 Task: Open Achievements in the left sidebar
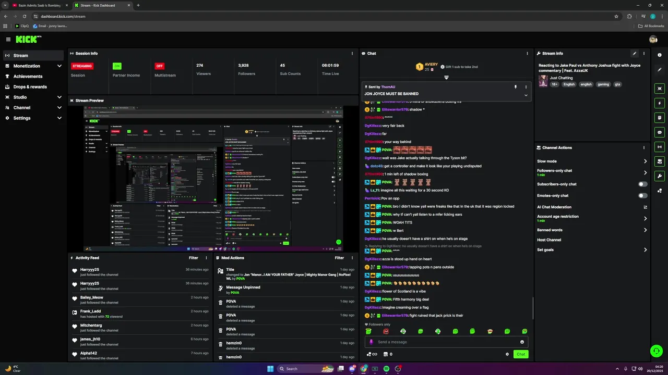(33, 77)
